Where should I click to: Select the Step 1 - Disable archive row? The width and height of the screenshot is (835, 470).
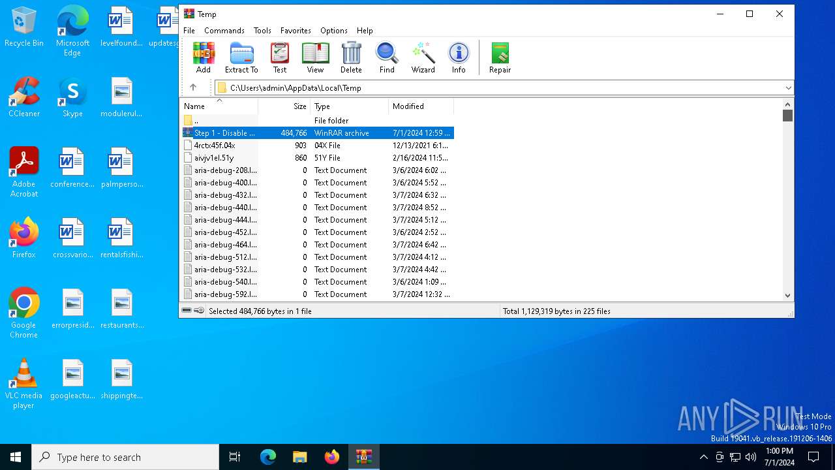point(317,133)
